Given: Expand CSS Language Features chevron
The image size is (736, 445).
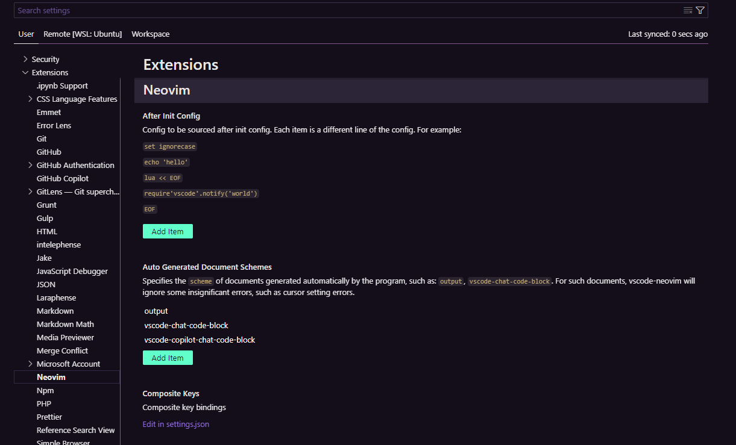Looking at the screenshot, I should click(30, 99).
